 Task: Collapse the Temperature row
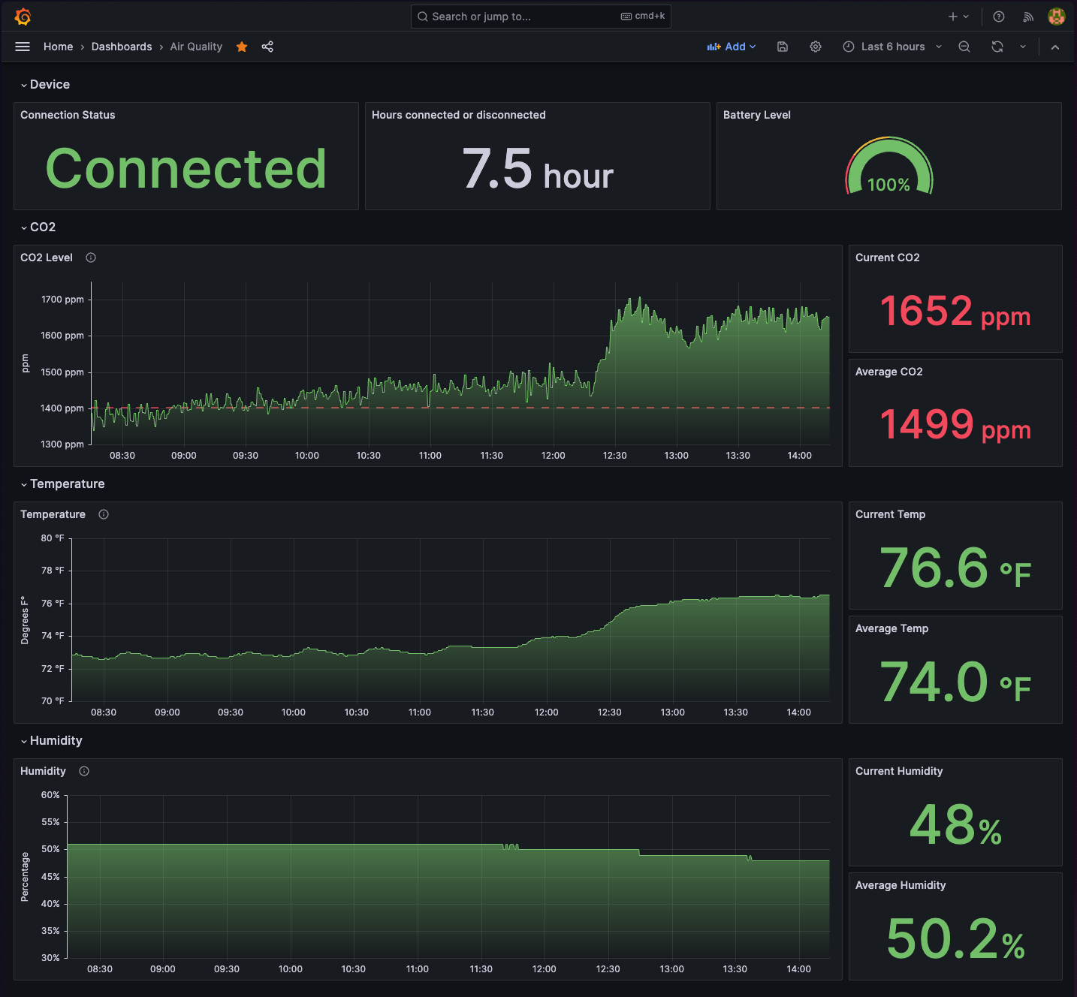pos(62,484)
